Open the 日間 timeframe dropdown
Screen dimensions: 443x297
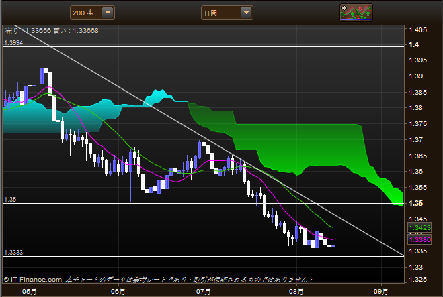pyautogui.click(x=227, y=13)
